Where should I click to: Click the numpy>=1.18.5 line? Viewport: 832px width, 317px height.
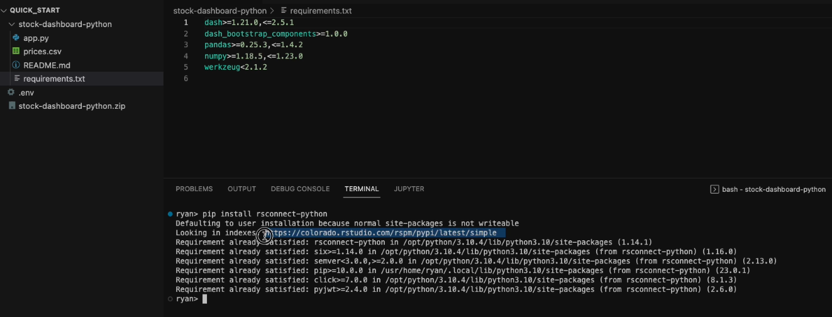coord(253,56)
